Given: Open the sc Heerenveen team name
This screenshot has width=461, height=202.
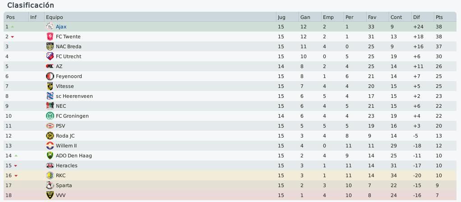Looking at the screenshot, I should (x=74, y=96).
